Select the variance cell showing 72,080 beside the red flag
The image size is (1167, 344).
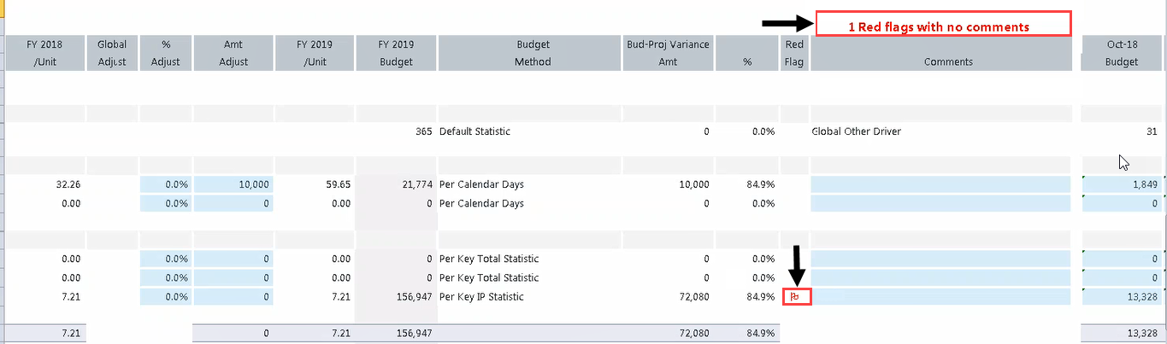[x=668, y=297]
